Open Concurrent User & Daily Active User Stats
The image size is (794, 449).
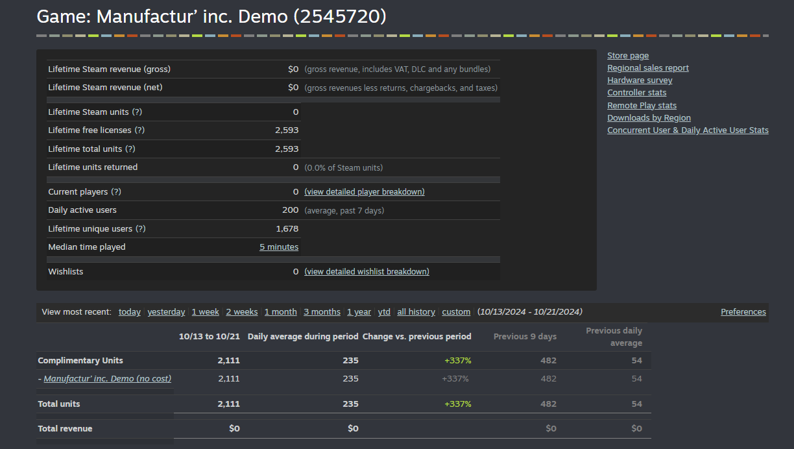(688, 130)
